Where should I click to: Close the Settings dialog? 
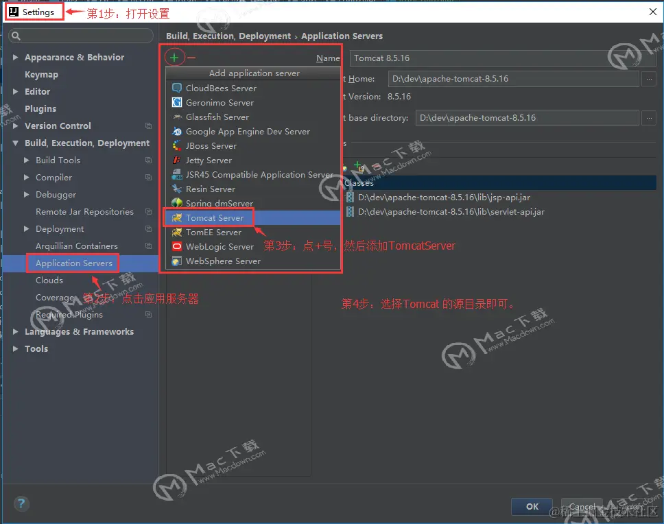pos(653,12)
